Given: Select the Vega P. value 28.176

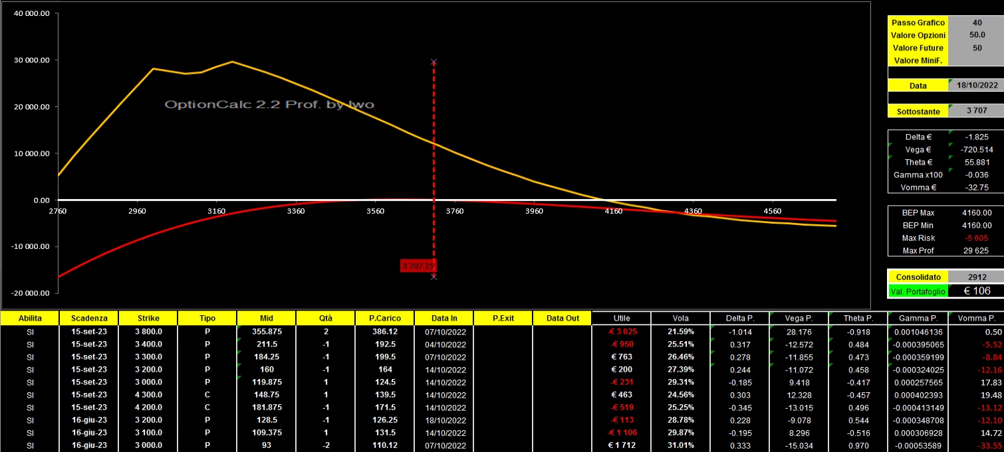Looking at the screenshot, I should [x=799, y=331].
